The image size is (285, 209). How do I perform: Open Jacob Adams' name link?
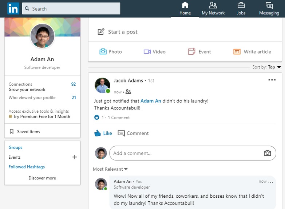(x=128, y=81)
